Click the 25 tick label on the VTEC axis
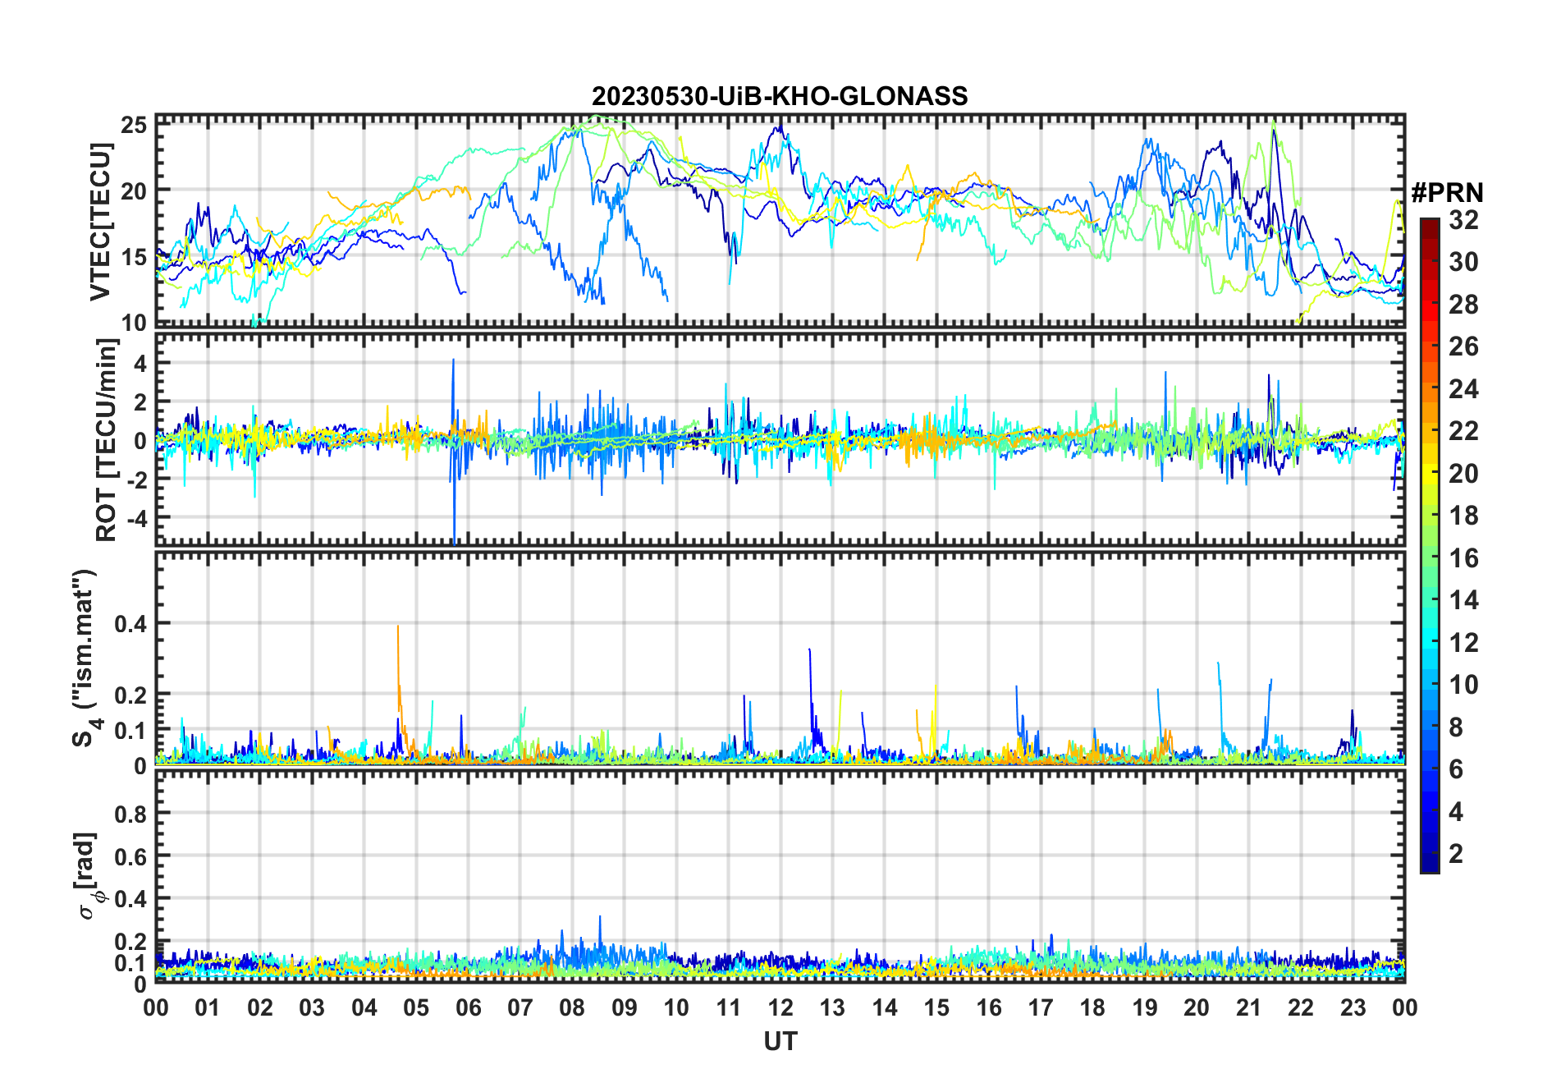1561x1092 pixels. point(134,126)
